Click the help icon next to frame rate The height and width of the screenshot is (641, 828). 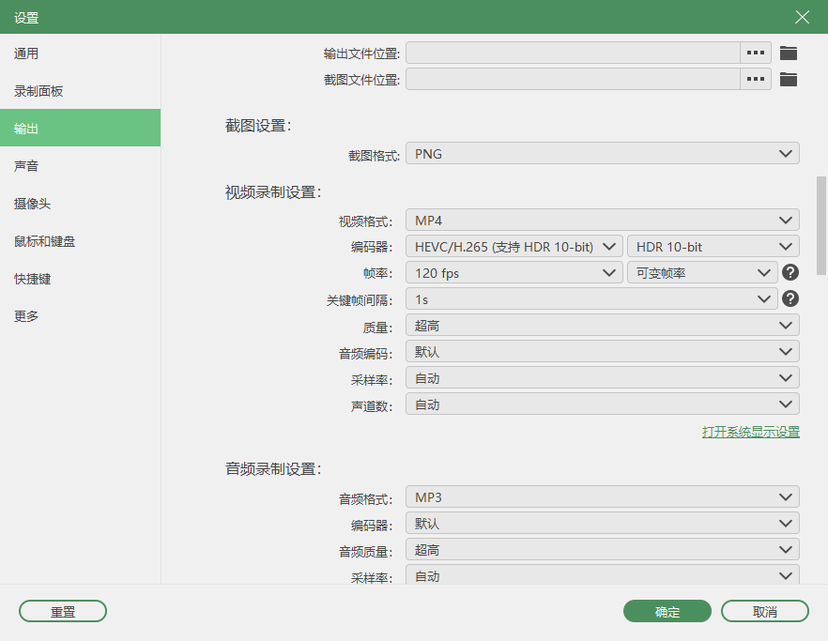(790, 272)
